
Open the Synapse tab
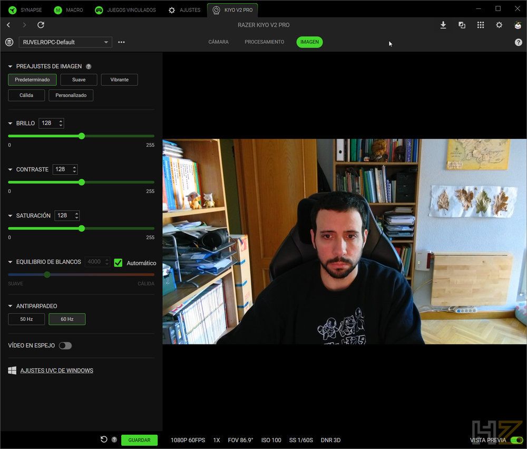pyautogui.click(x=25, y=10)
